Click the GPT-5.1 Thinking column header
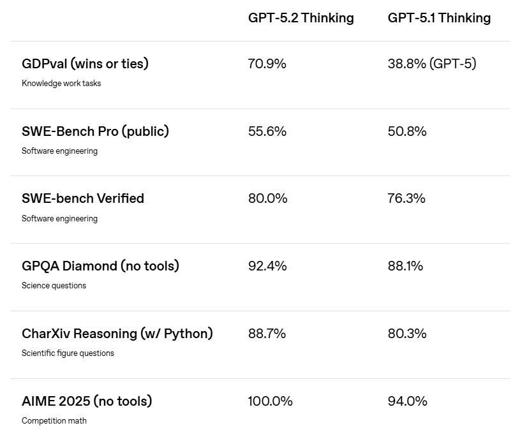This screenshot has height=444, width=515. click(x=439, y=18)
